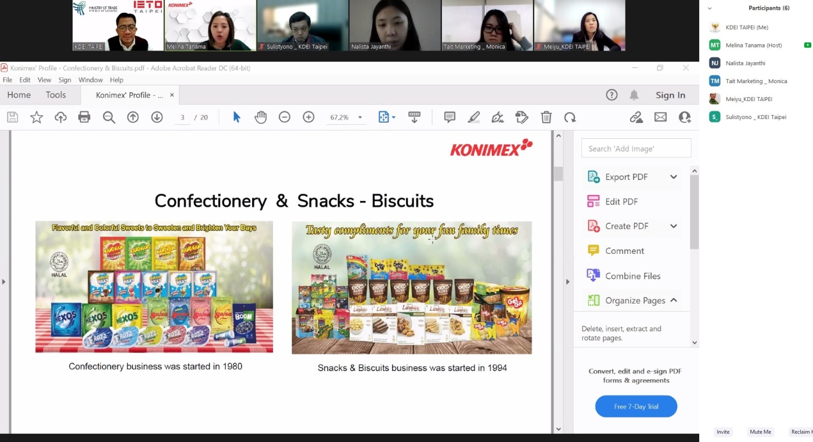Open the Window menu
The height and width of the screenshot is (442, 813).
[91, 80]
